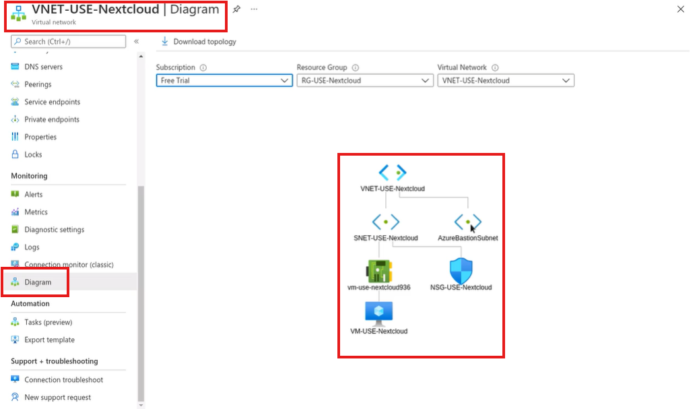Collapse the sidebar with double chevron
697x409 pixels.
click(x=137, y=41)
